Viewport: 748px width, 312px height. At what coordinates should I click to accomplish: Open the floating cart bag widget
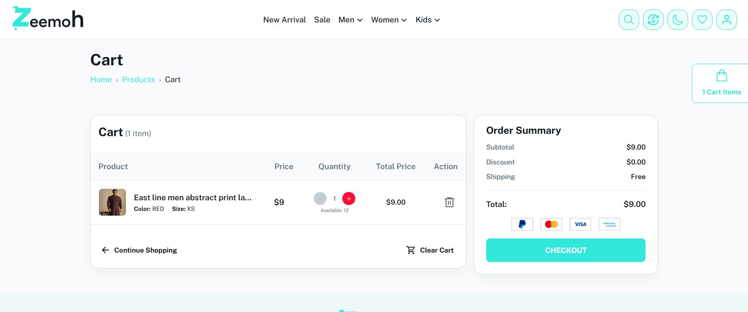(x=721, y=83)
